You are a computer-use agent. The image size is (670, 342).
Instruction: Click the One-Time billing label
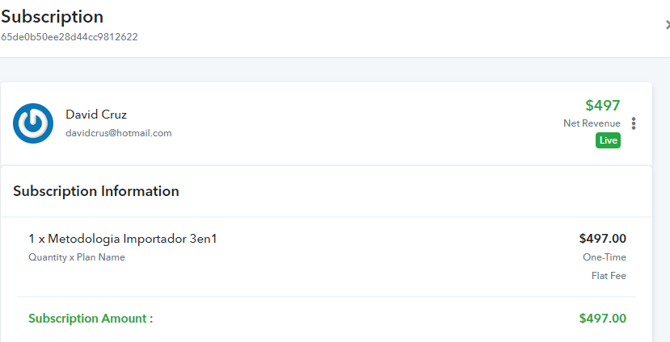tap(605, 257)
